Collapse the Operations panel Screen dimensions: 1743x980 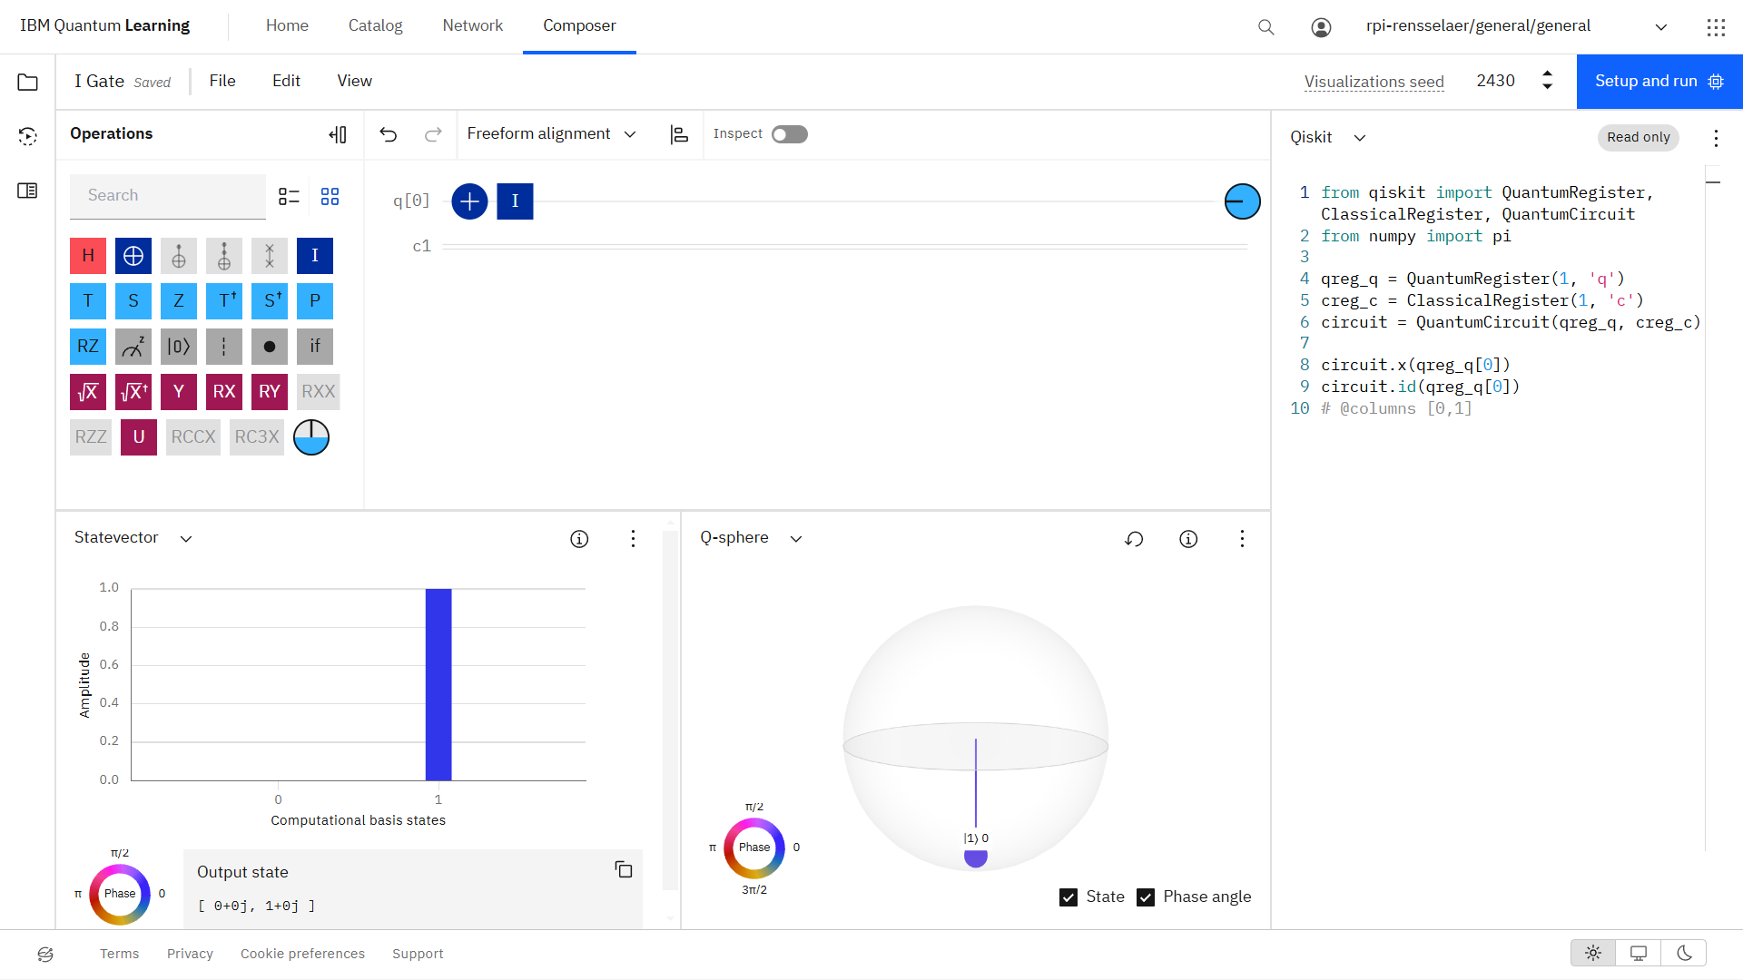click(338, 134)
